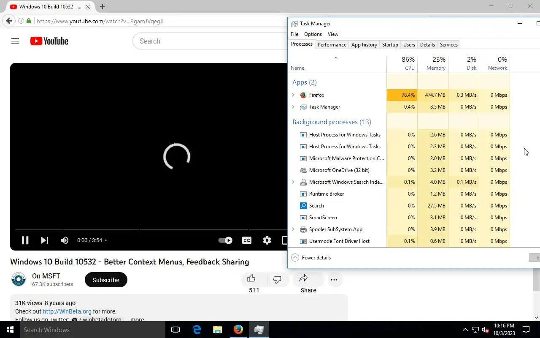Viewport: 540px width, 338px height.
Task: Open a new Firefox tab
Action: pyautogui.click(x=103, y=7)
